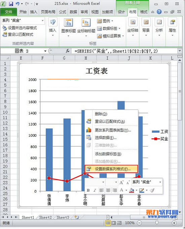Viewport: 185px width, 229px height.
Task: Click the Italic I in mini toolbar
Action: [95, 190]
